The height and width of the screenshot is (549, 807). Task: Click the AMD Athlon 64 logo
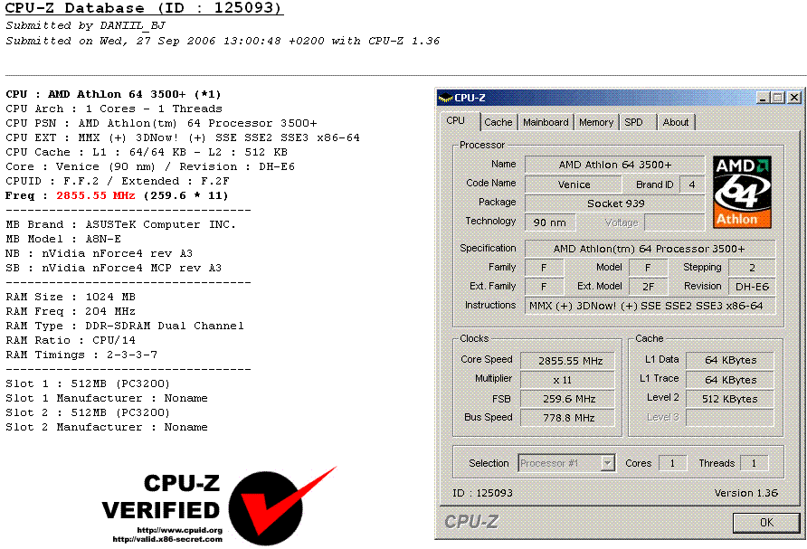pyautogui.click(x=742, y=192)
